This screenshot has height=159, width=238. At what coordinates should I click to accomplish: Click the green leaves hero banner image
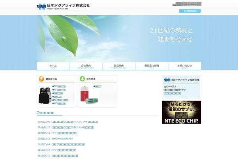tap(119, 38)
